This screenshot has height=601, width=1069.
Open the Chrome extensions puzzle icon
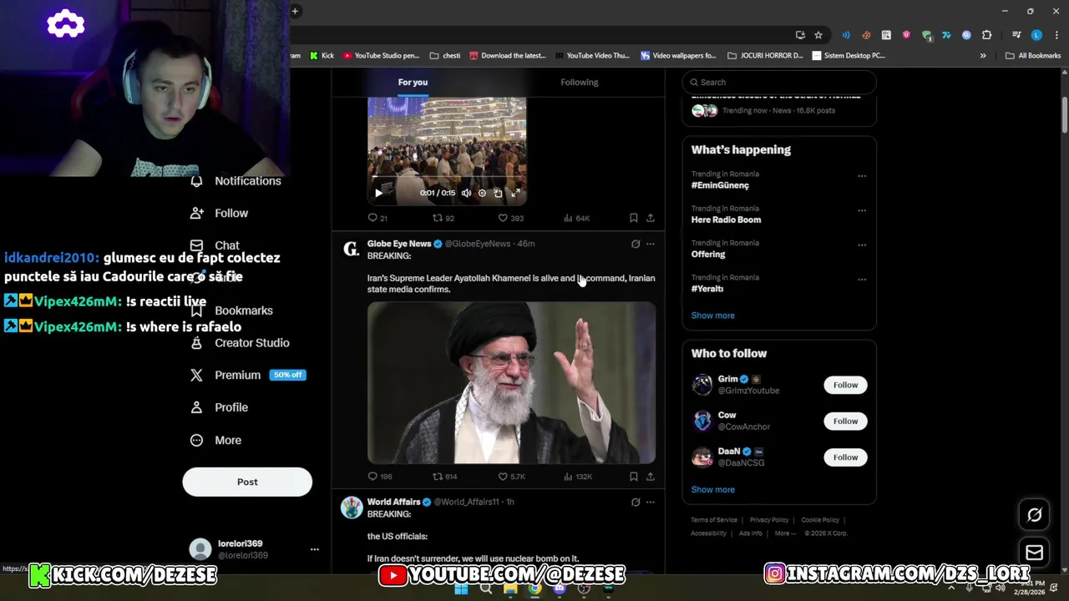[986, 35]
